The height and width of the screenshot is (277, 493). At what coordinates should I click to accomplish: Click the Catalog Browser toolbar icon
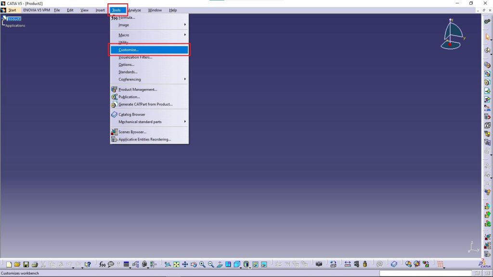[394, 264]
